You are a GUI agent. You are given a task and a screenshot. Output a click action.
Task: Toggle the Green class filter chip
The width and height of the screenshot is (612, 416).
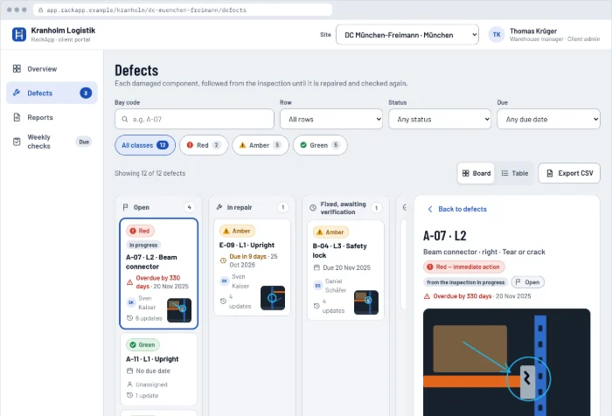[320, 145]
